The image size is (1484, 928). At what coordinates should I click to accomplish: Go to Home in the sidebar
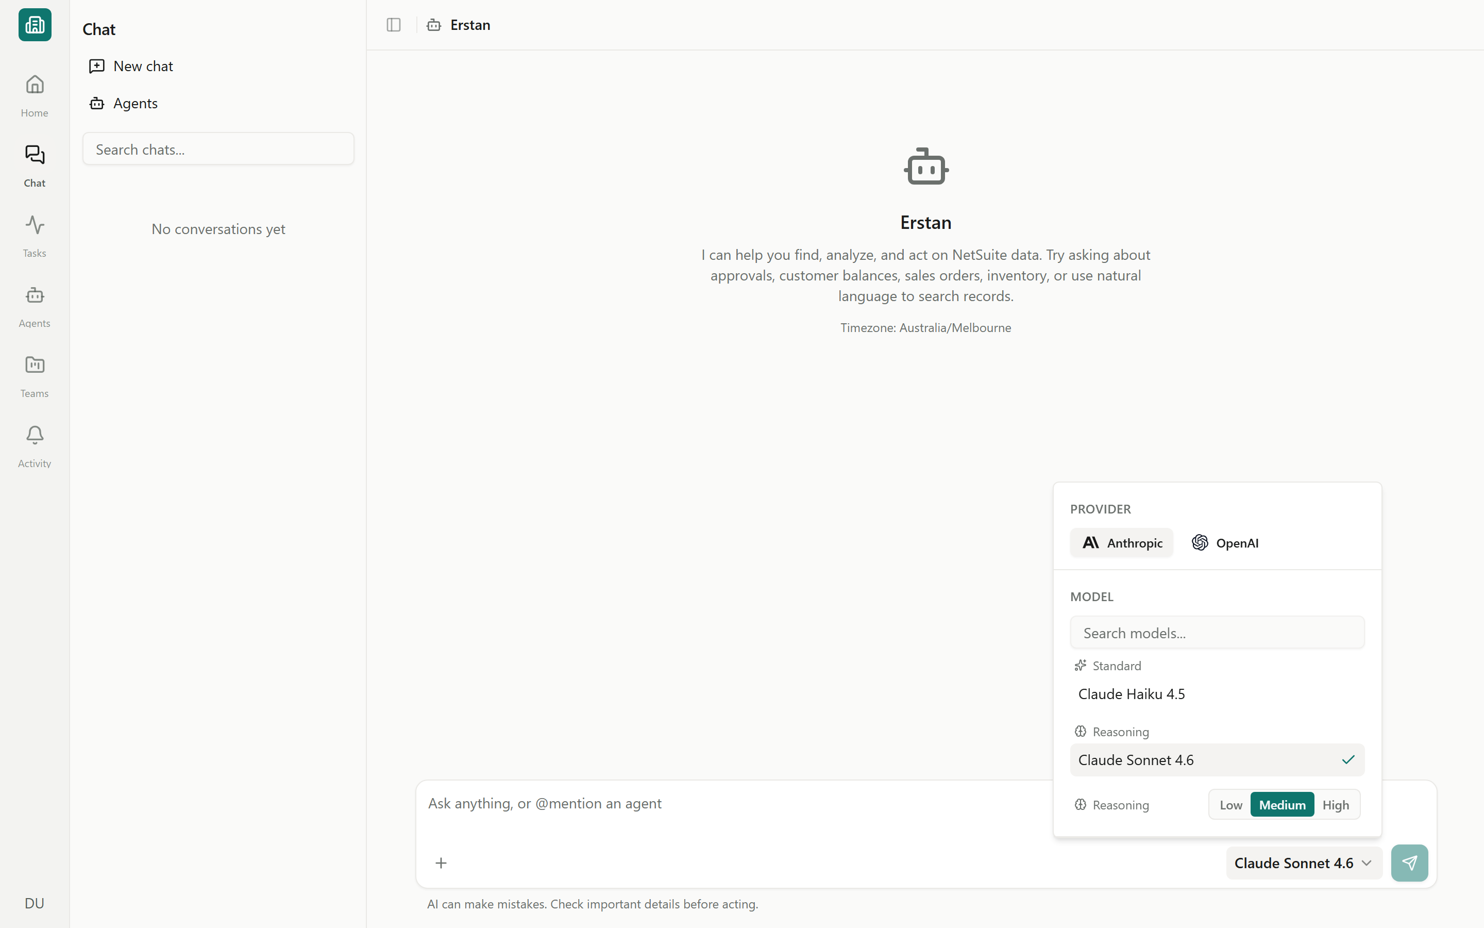click(35, 95)
